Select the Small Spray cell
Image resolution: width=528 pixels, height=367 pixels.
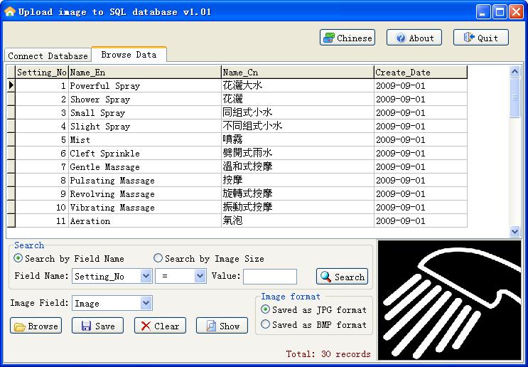point(145,112)
